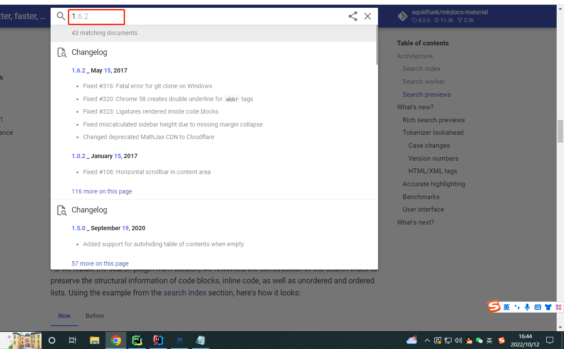
Task: Open the first Changelog result title
Action: 89,52
